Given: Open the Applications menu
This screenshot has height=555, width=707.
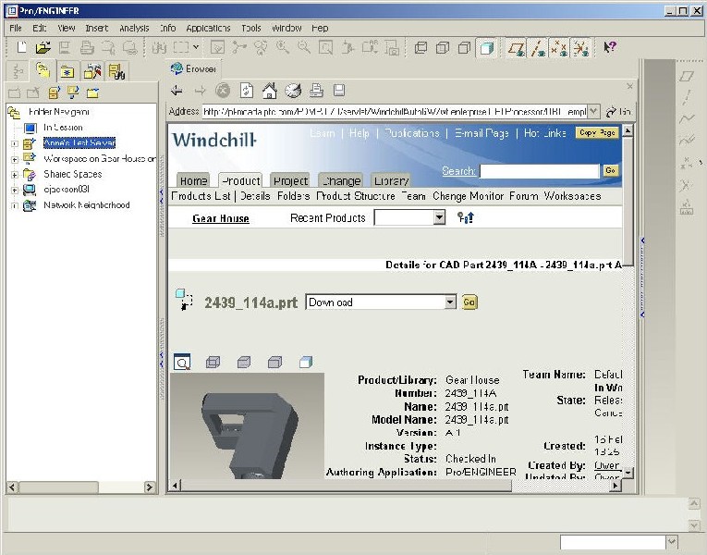Looking at the screenshot, I should (208, 28).
